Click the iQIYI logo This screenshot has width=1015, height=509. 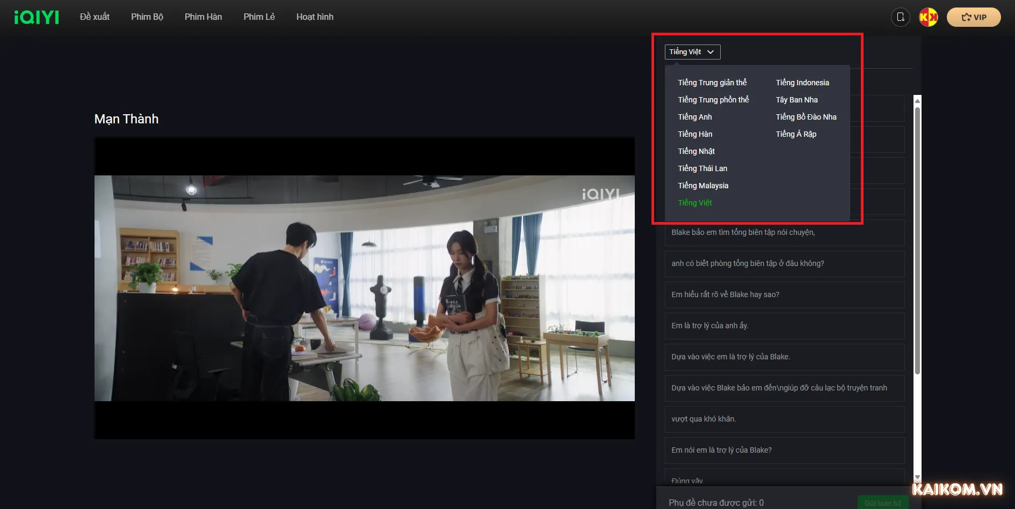point(36,17)
